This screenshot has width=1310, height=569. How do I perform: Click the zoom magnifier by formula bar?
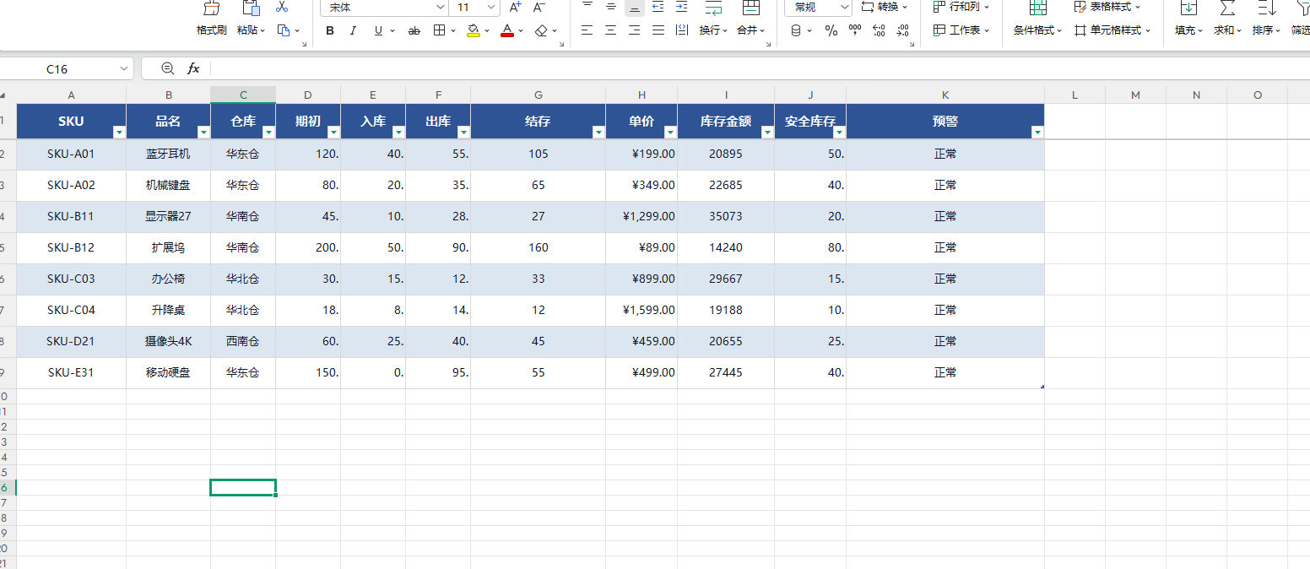(167, 68)
